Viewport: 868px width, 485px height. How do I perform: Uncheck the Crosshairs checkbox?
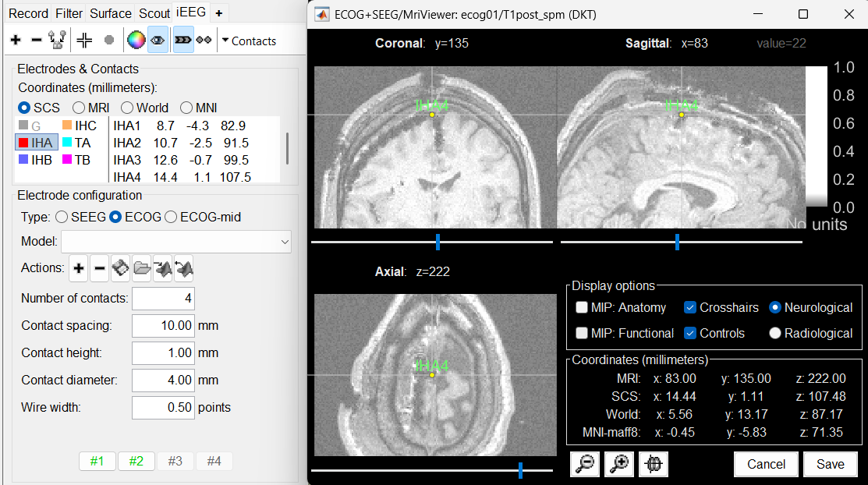coord(690,308)
